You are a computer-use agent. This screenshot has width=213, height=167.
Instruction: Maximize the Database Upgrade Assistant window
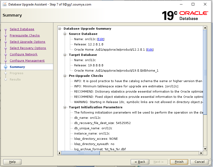[x=193, y=4]
